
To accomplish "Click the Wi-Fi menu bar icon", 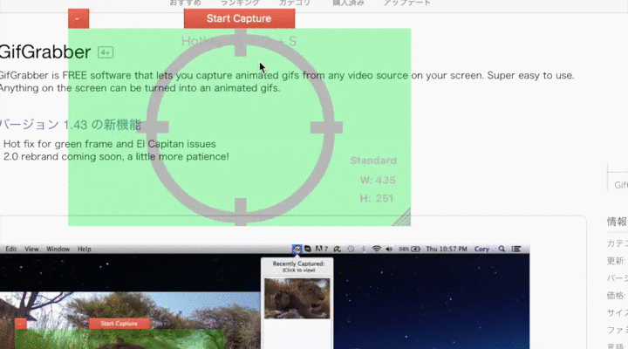I will 377,249.
